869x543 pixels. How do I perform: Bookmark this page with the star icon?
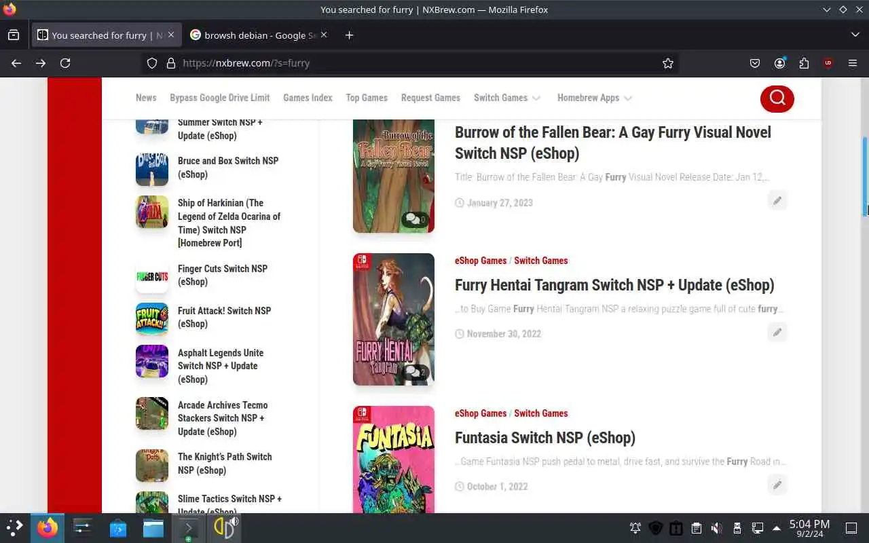point(668,63)
